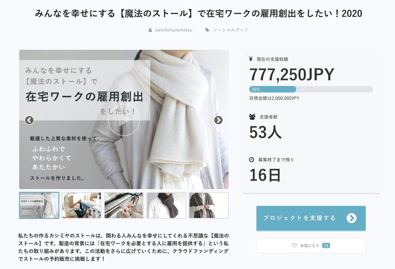Play the project video
The image size is (395, 269).
pyautogui.click(x=124, y=120)
